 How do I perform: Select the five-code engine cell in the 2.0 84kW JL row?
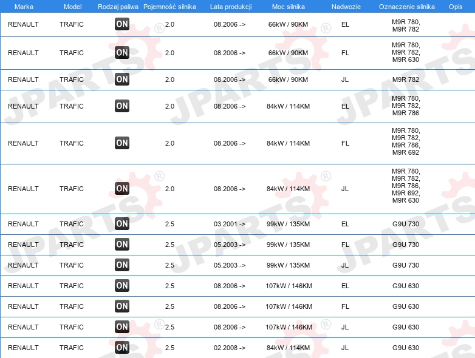tap(406, 186)
